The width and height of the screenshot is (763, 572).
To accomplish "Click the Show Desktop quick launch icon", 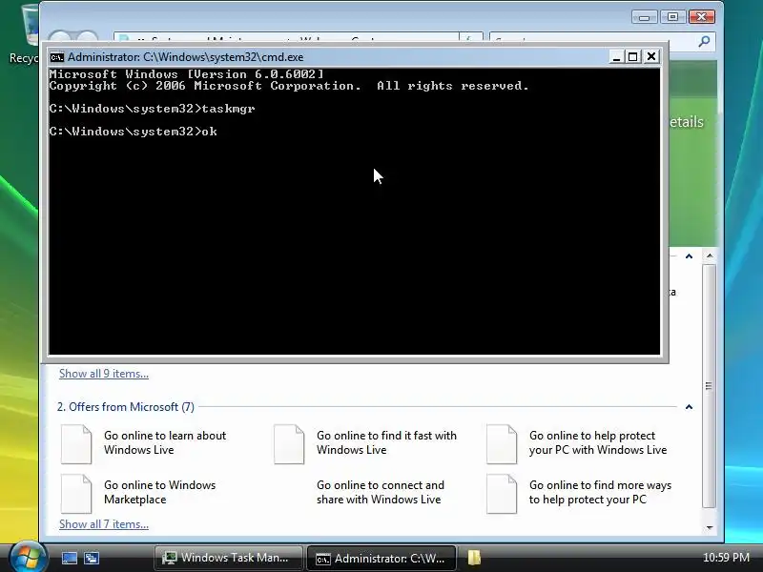I will tap(69, 558).
